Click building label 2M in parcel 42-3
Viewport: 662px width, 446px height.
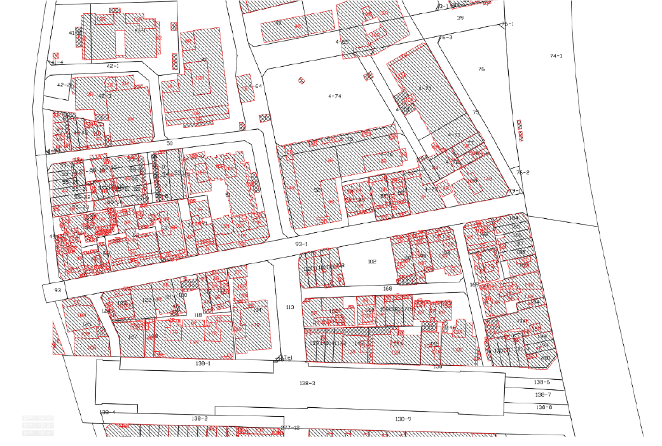130,120
